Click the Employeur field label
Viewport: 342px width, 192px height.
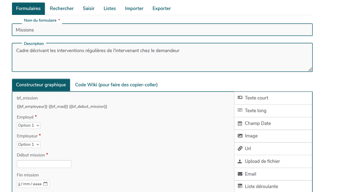(x=27, y=136)
